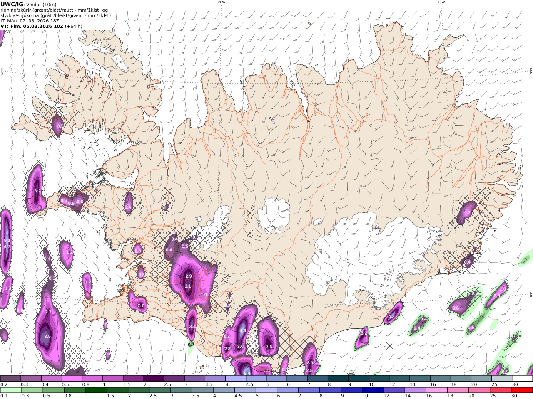Select the '3.0' value on the map

click(x=240, y=346)
